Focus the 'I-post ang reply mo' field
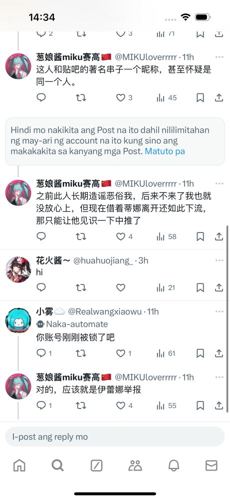The height and width of the screenshot is (500, 230). pos(115,436)
